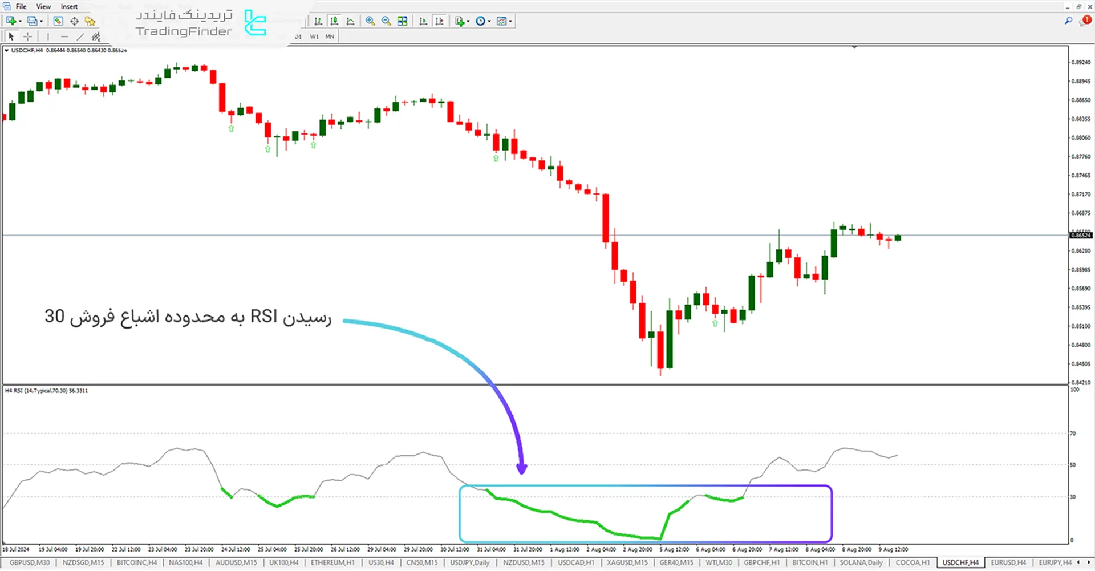Select the W1 timeframe button

(314, 37)
